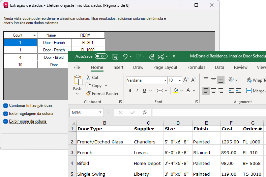Open the fill color dropdown arrow
The height and width of the screenshot is (177, 266).
point(181,90)
